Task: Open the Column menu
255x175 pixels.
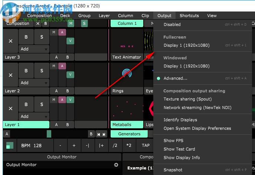Action: pos(125,16)
